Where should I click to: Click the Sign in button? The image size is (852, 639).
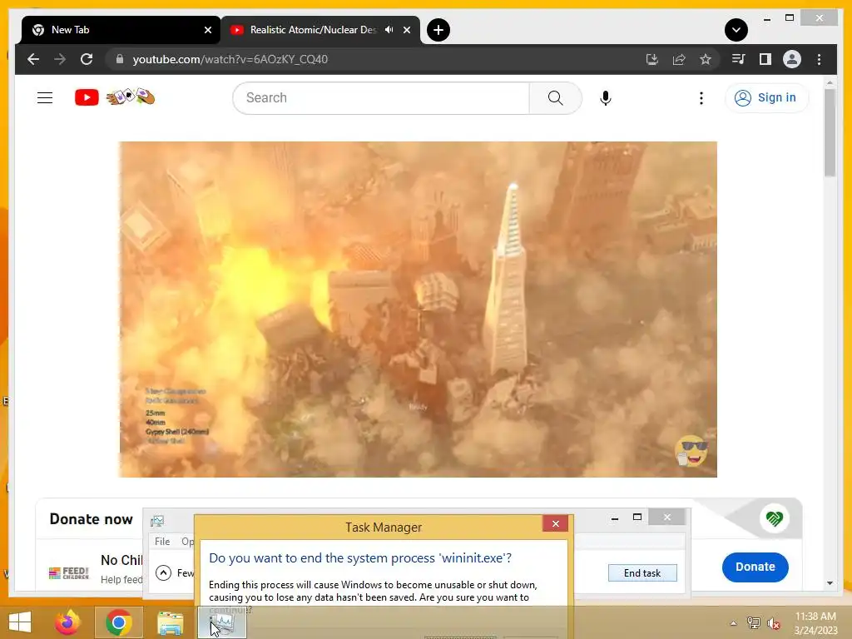pyautogui.click(x=766, y=98)
